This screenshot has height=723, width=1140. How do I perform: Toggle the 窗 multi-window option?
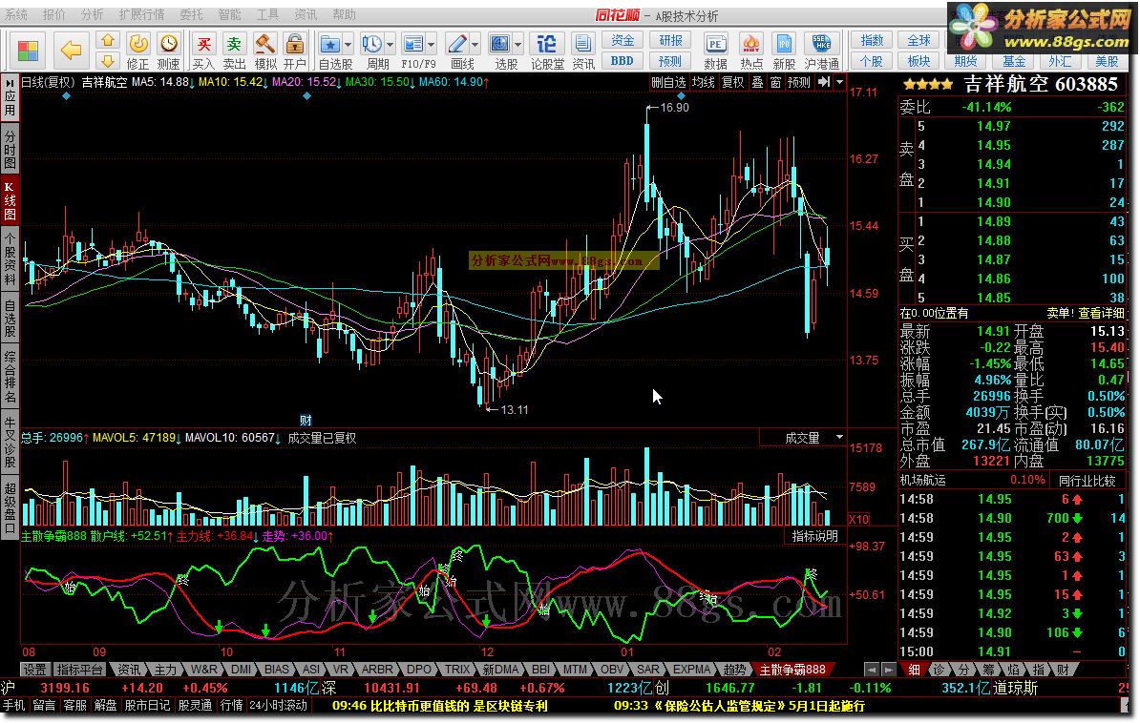[775, 82]
